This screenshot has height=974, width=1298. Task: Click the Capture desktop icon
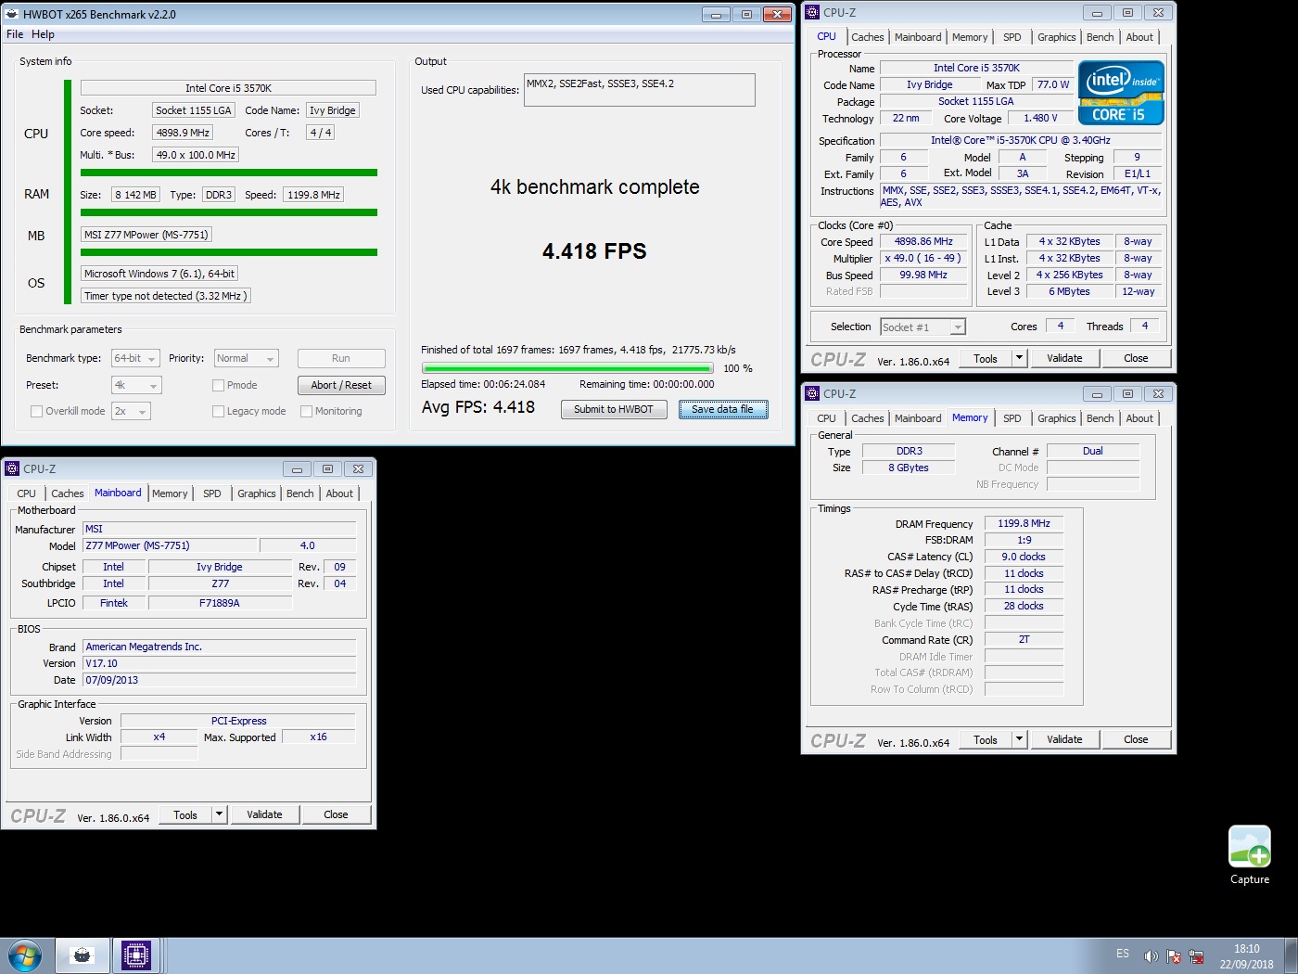(1249, 854)
